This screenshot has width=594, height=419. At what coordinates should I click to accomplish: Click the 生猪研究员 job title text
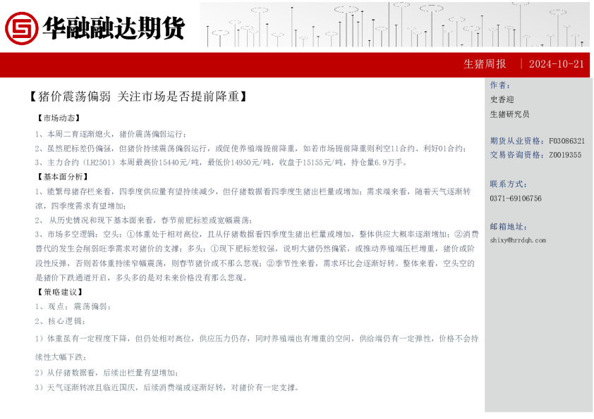(x=509, y=114)
